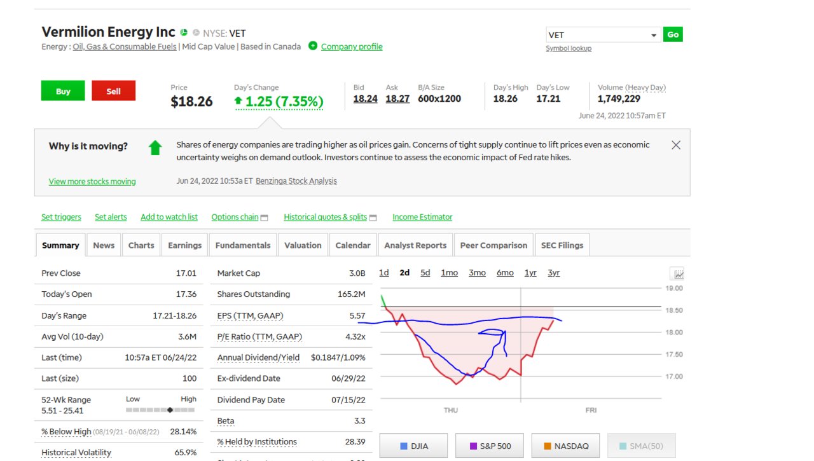Click the % Below High label

pyautogui.click(x=66, y=432)
